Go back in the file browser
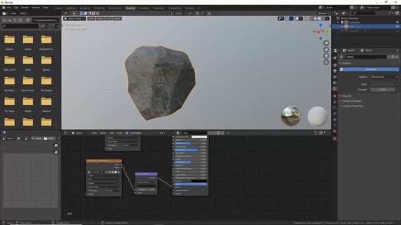The width and height of the screenshot is (401, 225). pyautogui.click(x=4, y=20)
